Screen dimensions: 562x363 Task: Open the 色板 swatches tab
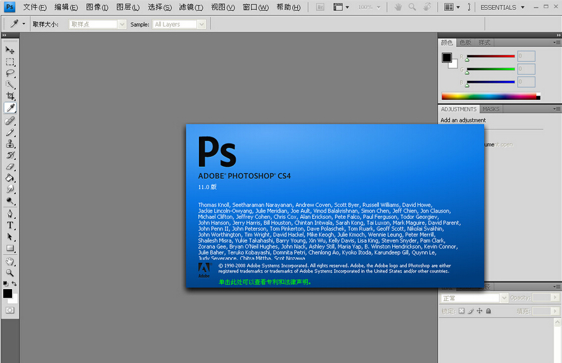pos(465,42)
